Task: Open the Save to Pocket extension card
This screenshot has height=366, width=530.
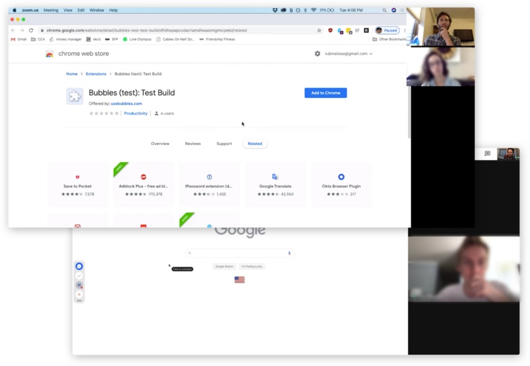Action: (78, 185)
